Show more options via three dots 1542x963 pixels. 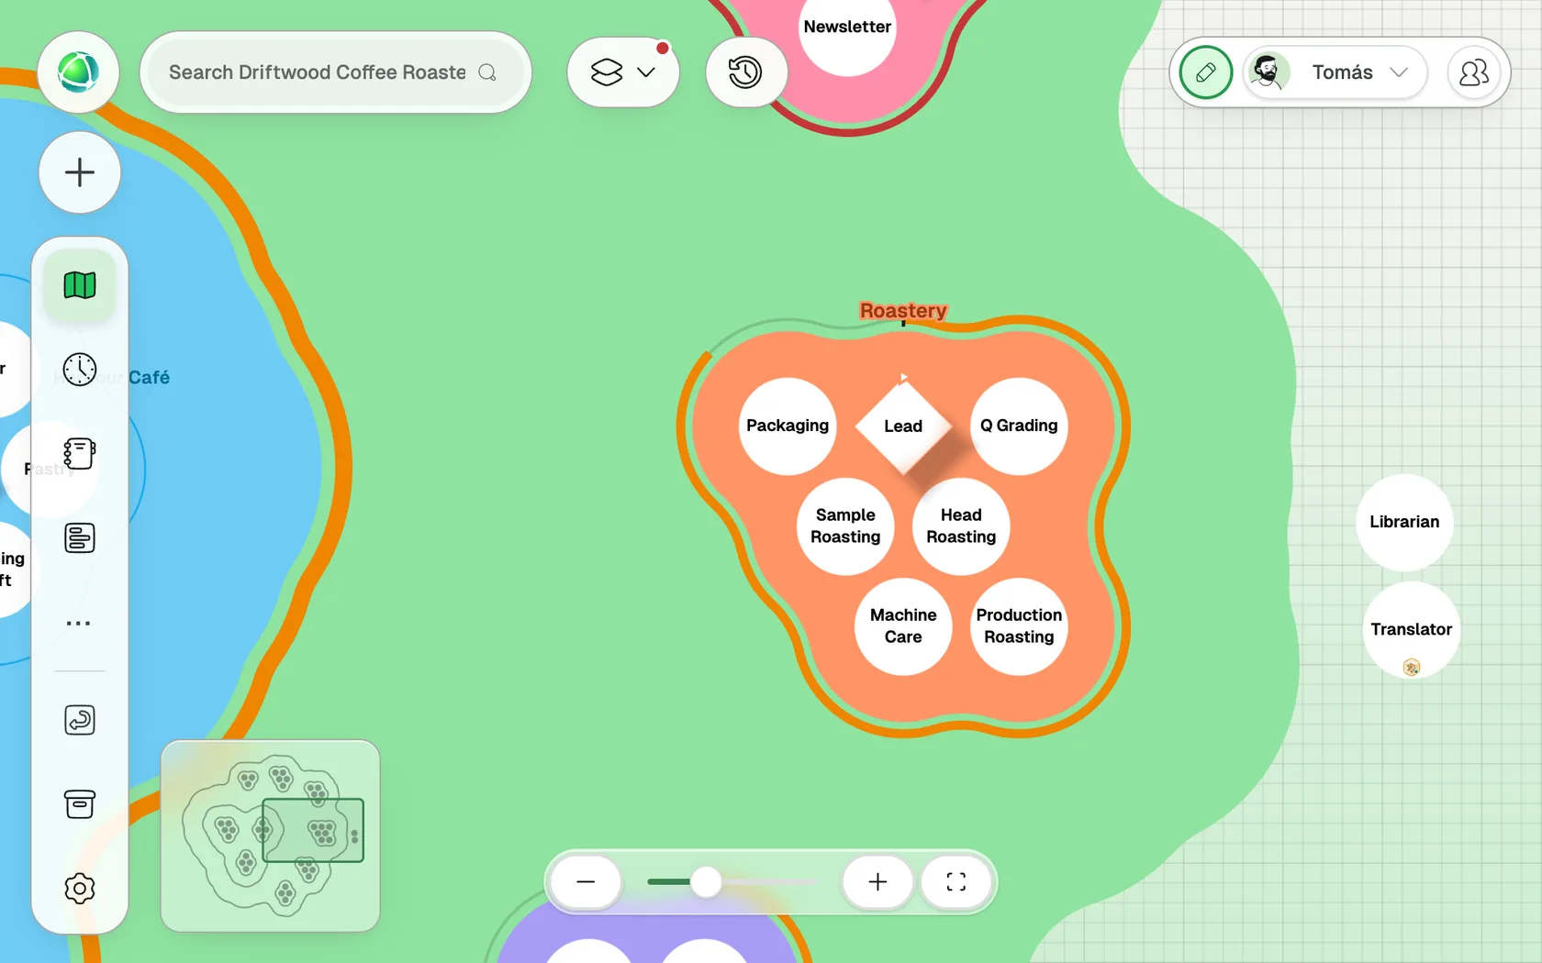pos(79,623)
